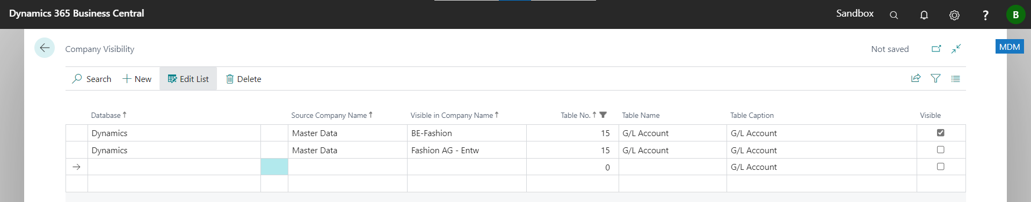Toggle the filter pane funnel icon
The image size is (1031, 202).
click(936, 78)
